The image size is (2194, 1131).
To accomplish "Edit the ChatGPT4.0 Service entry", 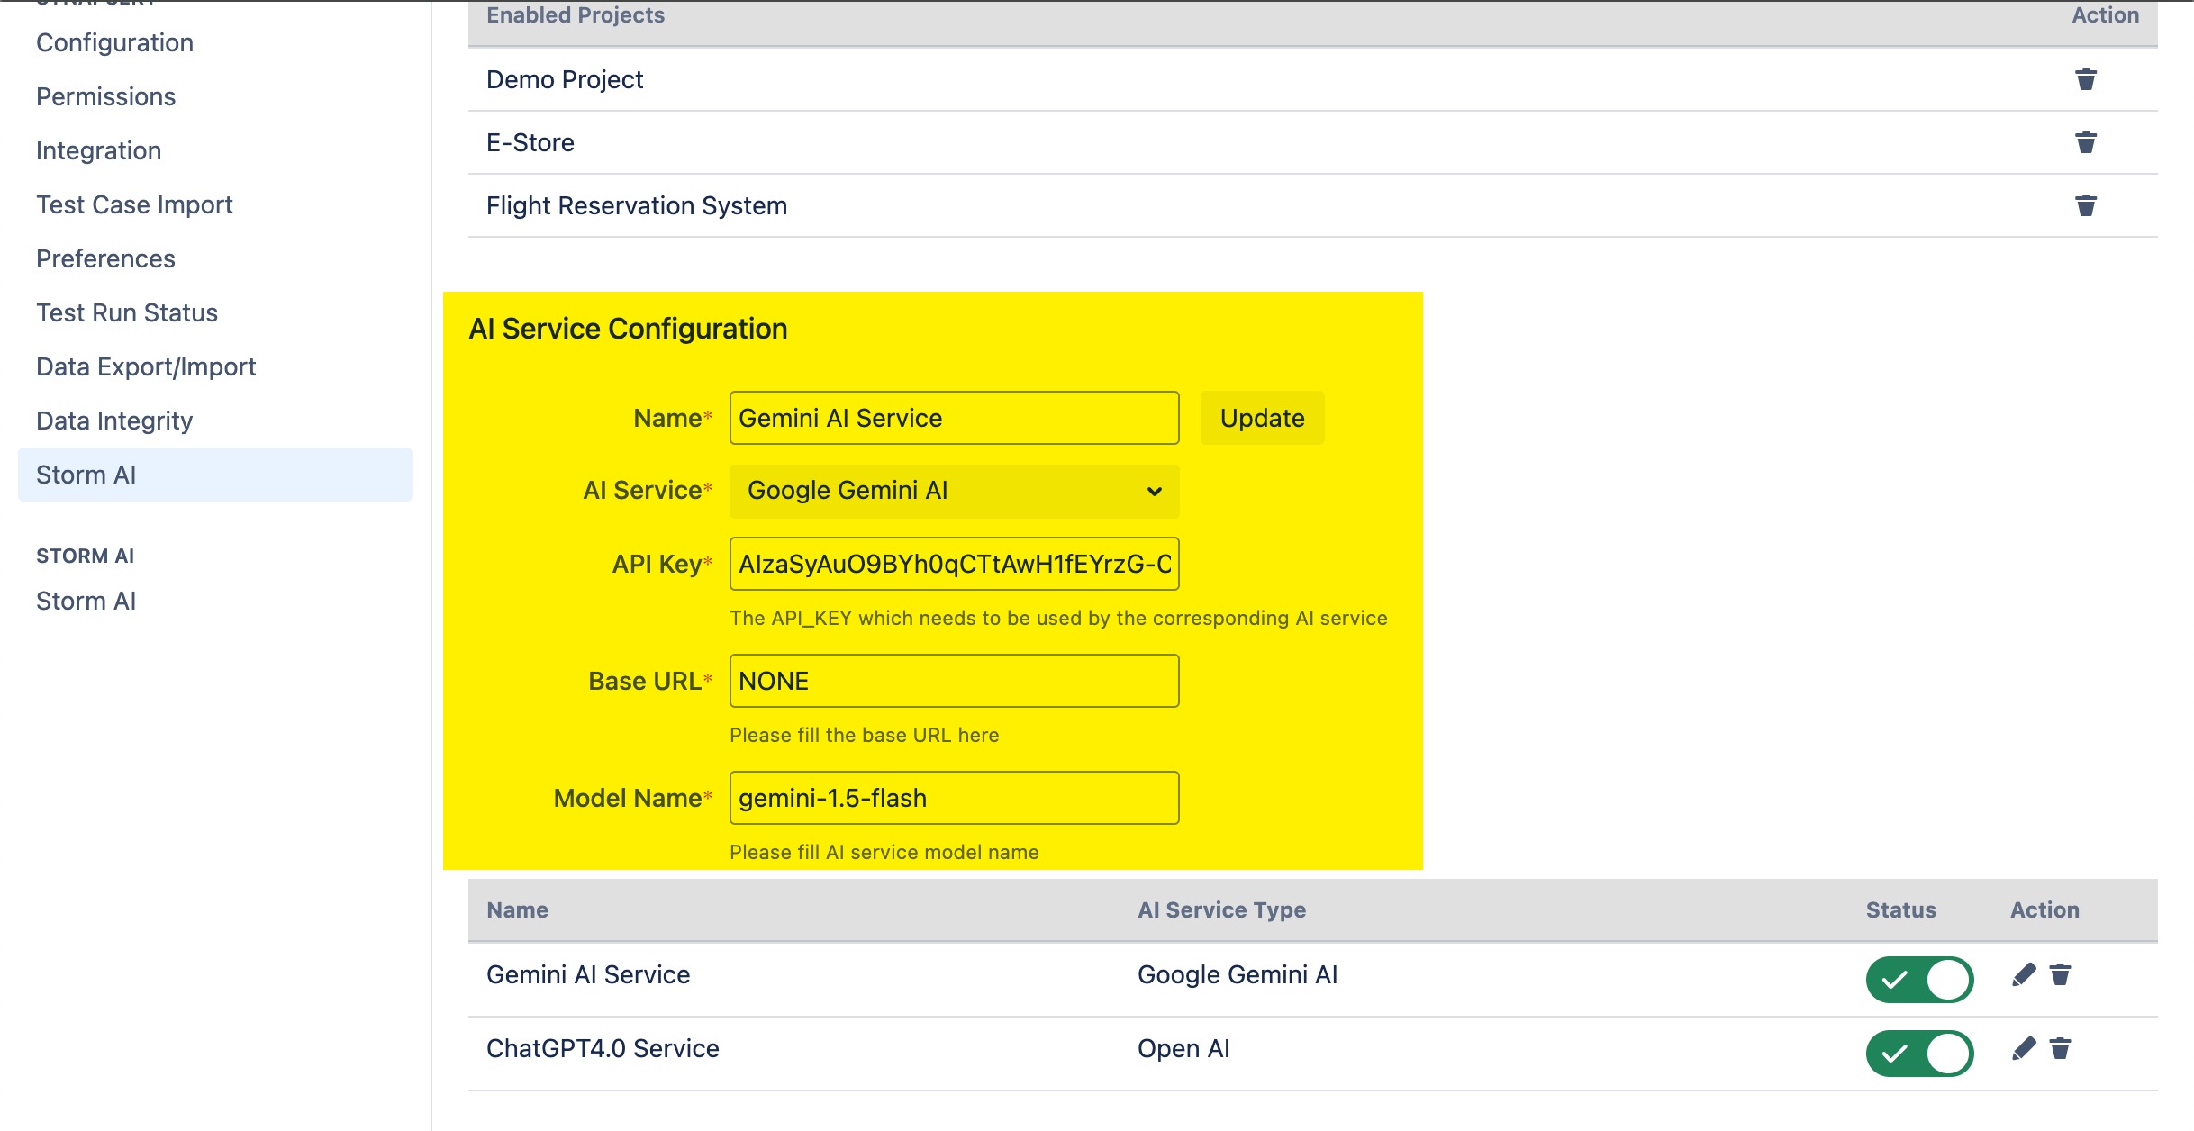I will [x=2023, y=1049].
